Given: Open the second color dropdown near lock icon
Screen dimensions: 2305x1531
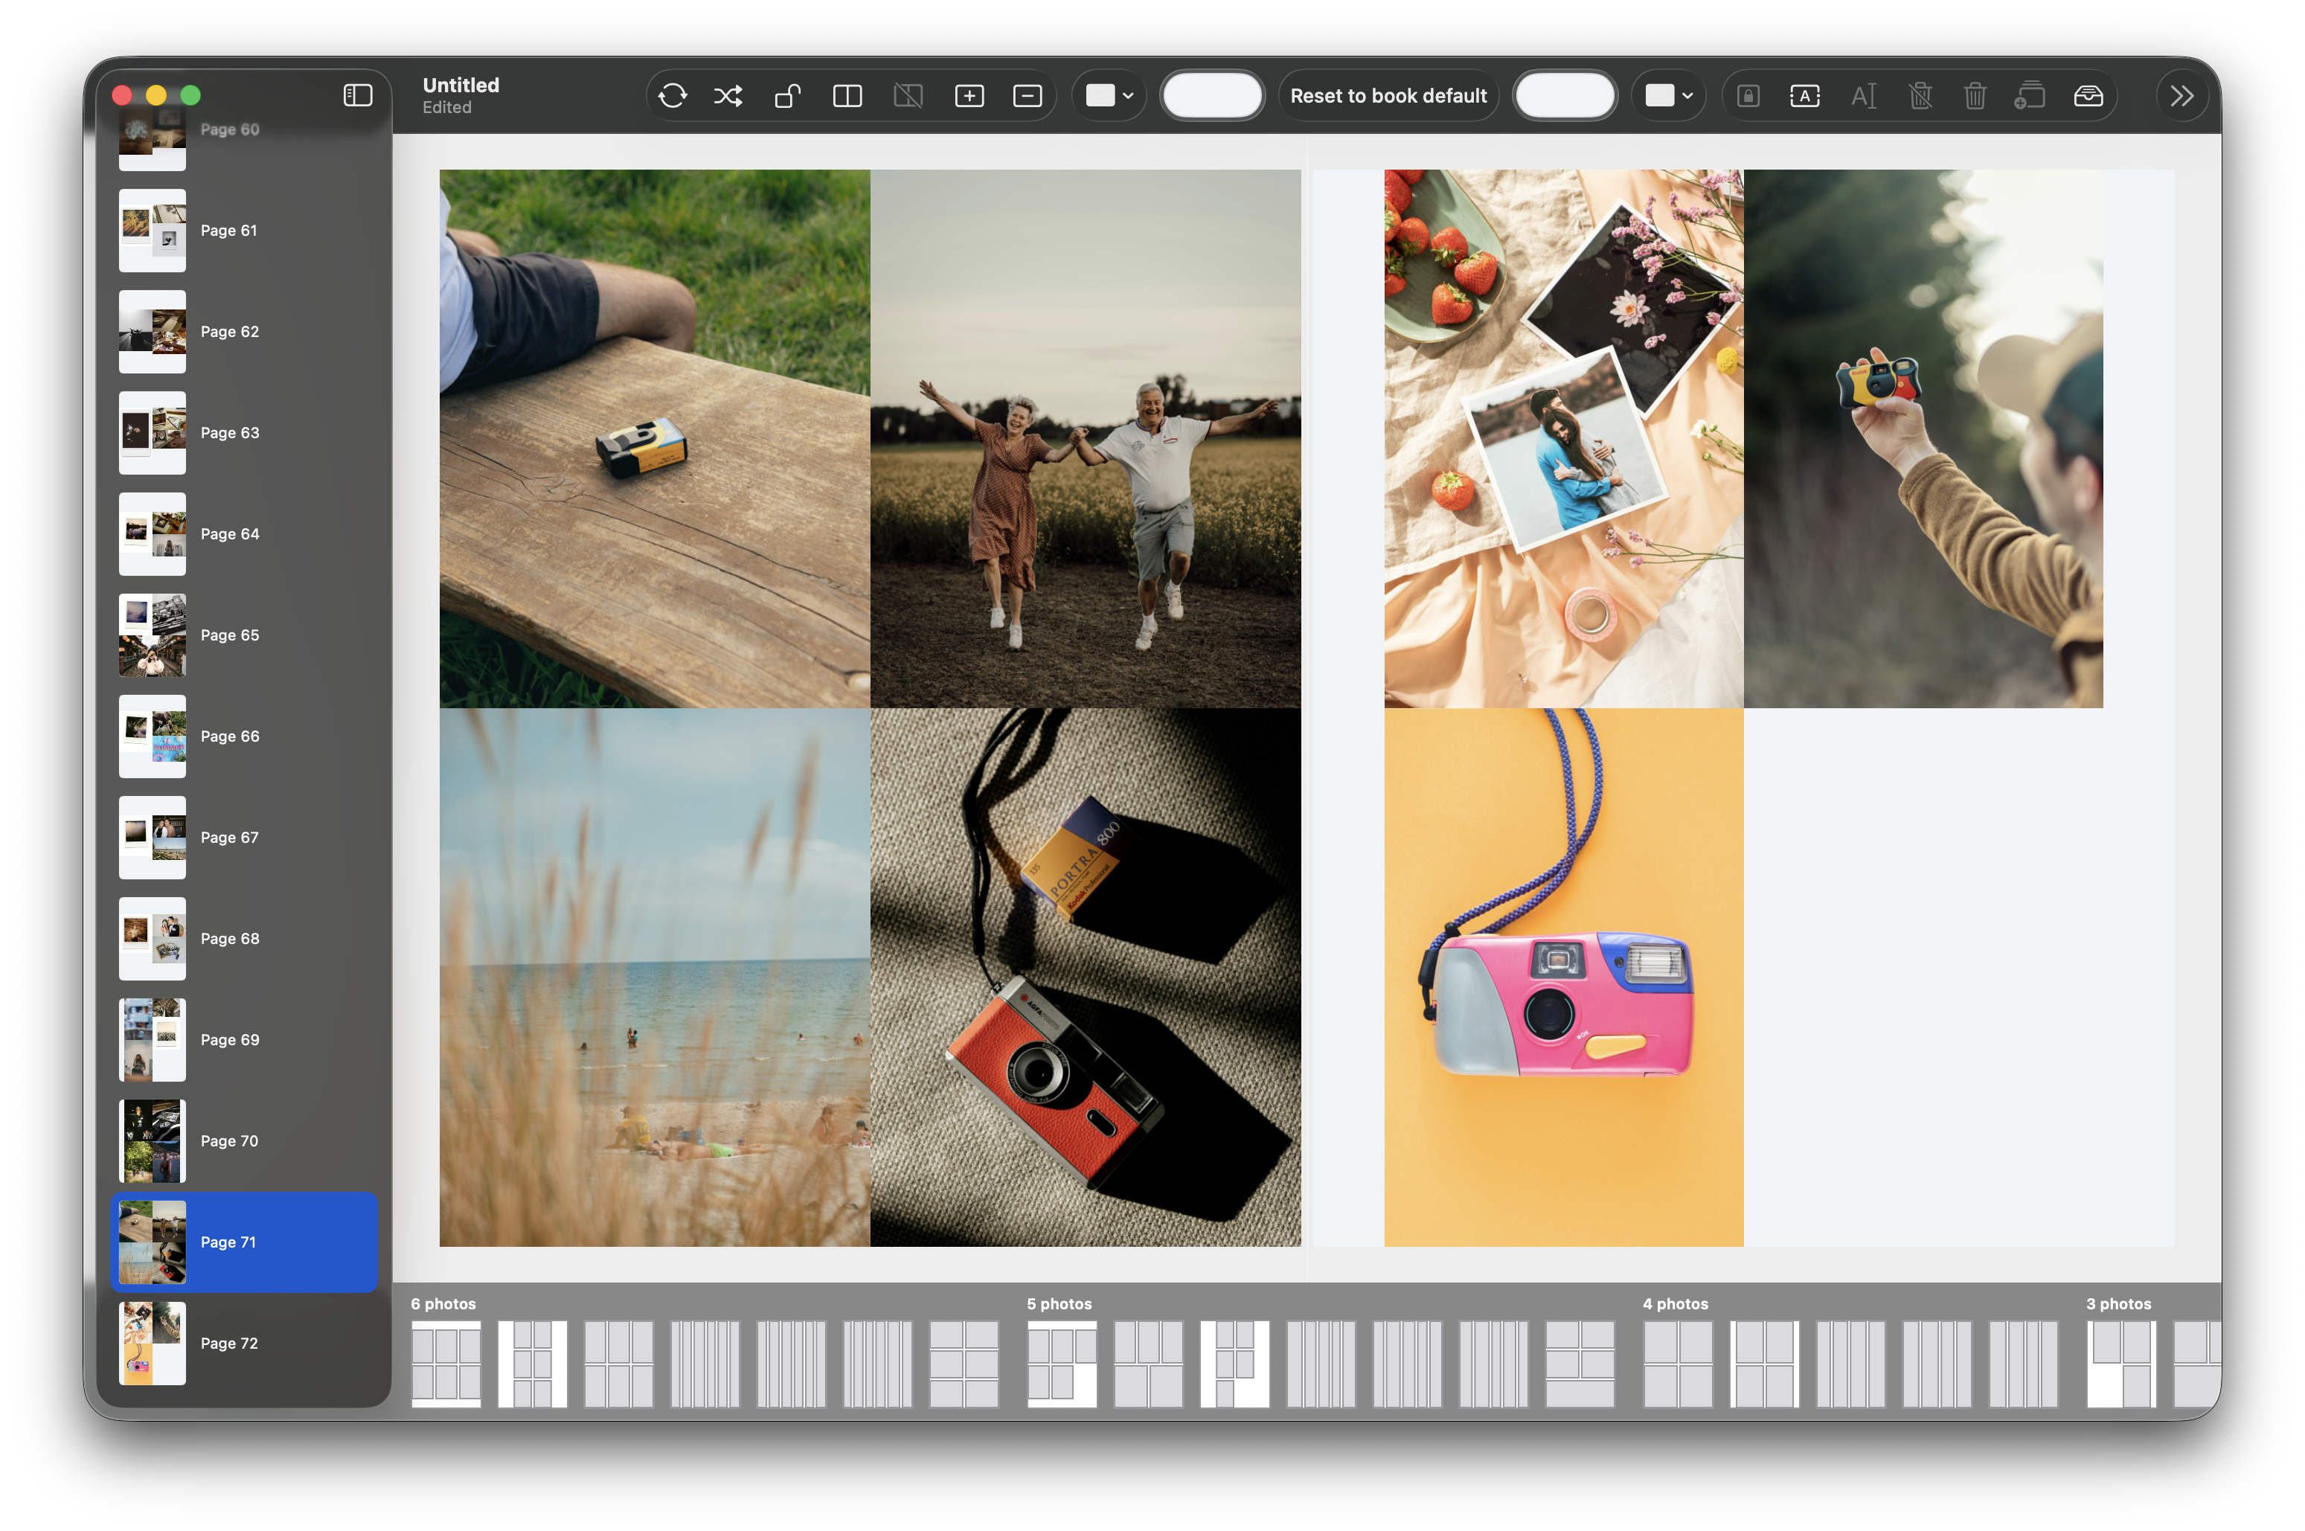Looking at the screenshot, I should pos(1668,96).
